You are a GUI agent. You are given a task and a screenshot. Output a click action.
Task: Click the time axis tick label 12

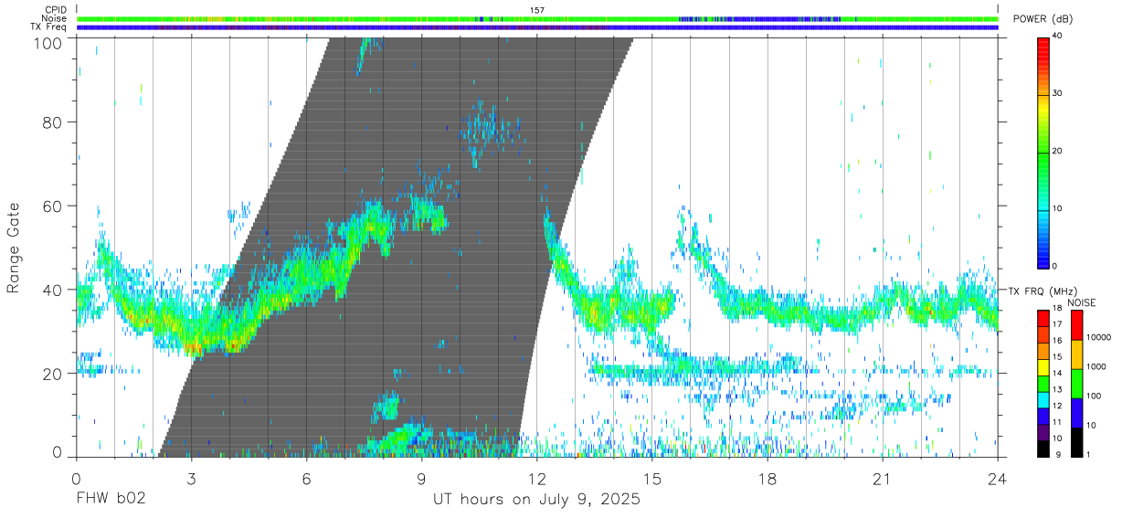[537, 479]
